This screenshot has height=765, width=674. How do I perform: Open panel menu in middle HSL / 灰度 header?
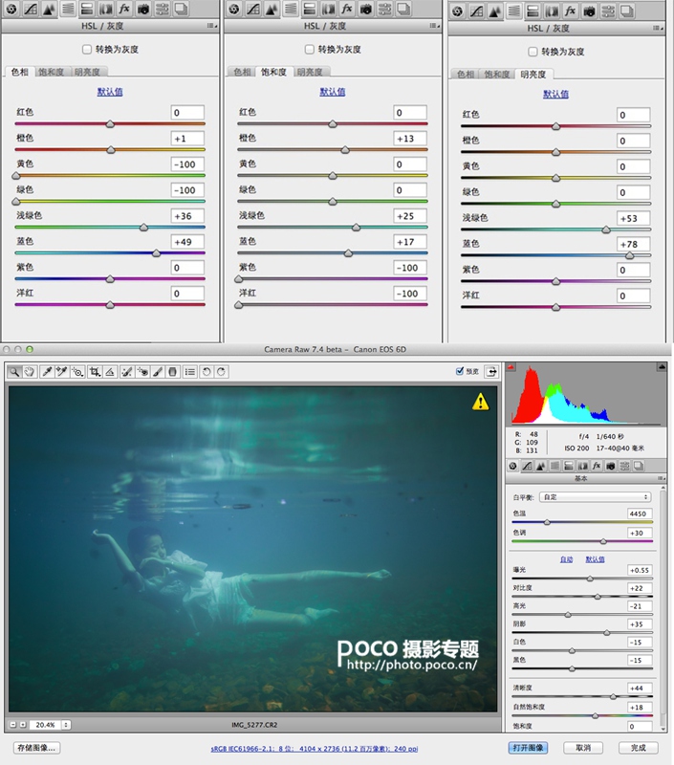coord(434,26)
